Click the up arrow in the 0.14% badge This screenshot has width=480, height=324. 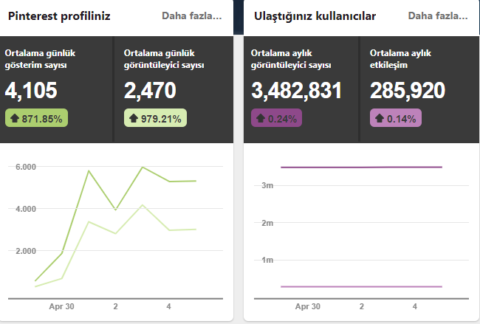(x=380, y=118)
